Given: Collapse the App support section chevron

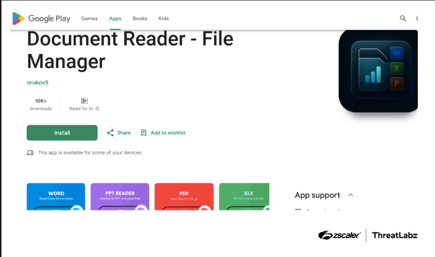Looking at the screenshot, I should point(351,195).
